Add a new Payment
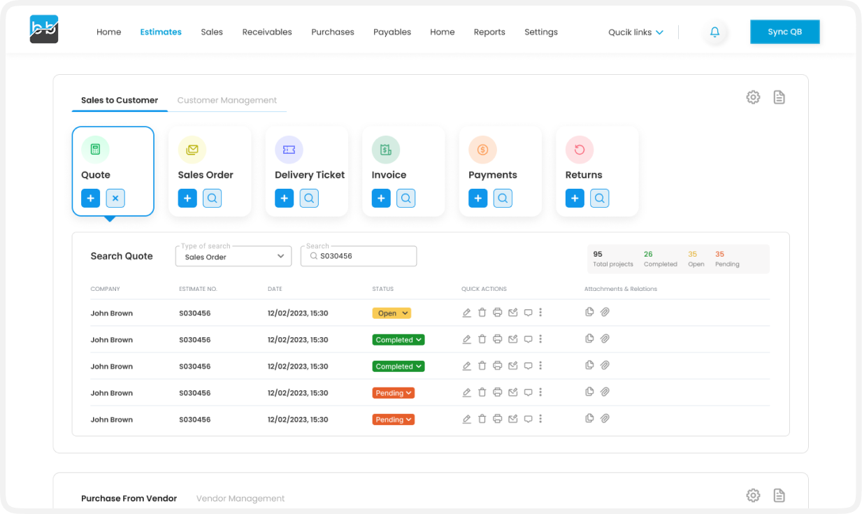The image size is (862, 514). [x=477, y=199]
